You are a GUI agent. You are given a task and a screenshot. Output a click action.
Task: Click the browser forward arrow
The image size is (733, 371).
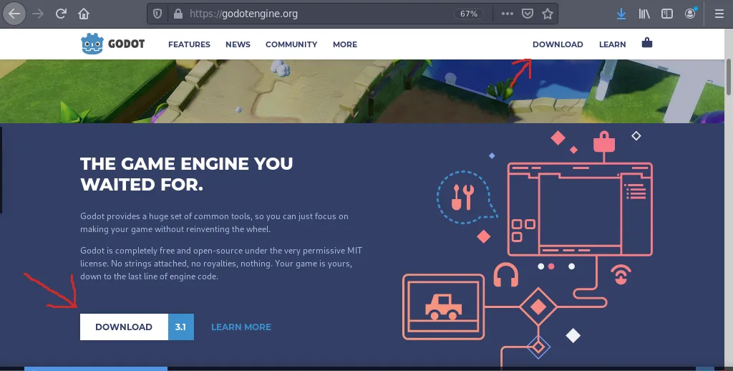pos(38,14)
